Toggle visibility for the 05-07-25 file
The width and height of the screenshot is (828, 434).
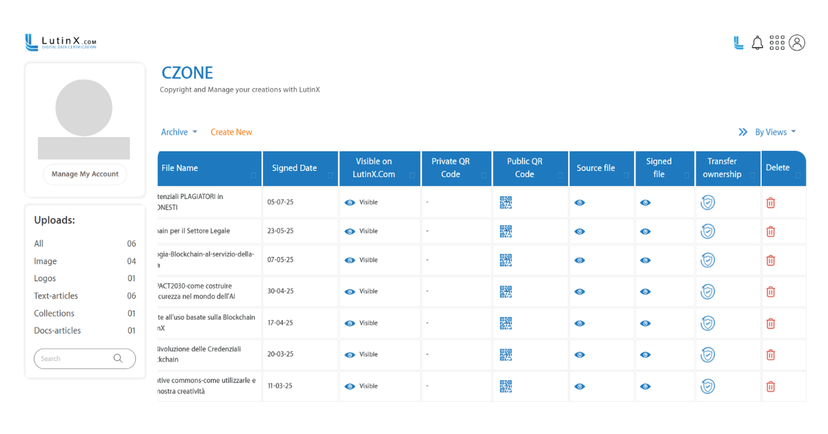(350, 203)
